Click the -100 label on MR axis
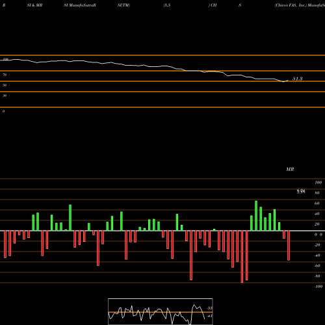325x325 pixels. click(318, 287)
